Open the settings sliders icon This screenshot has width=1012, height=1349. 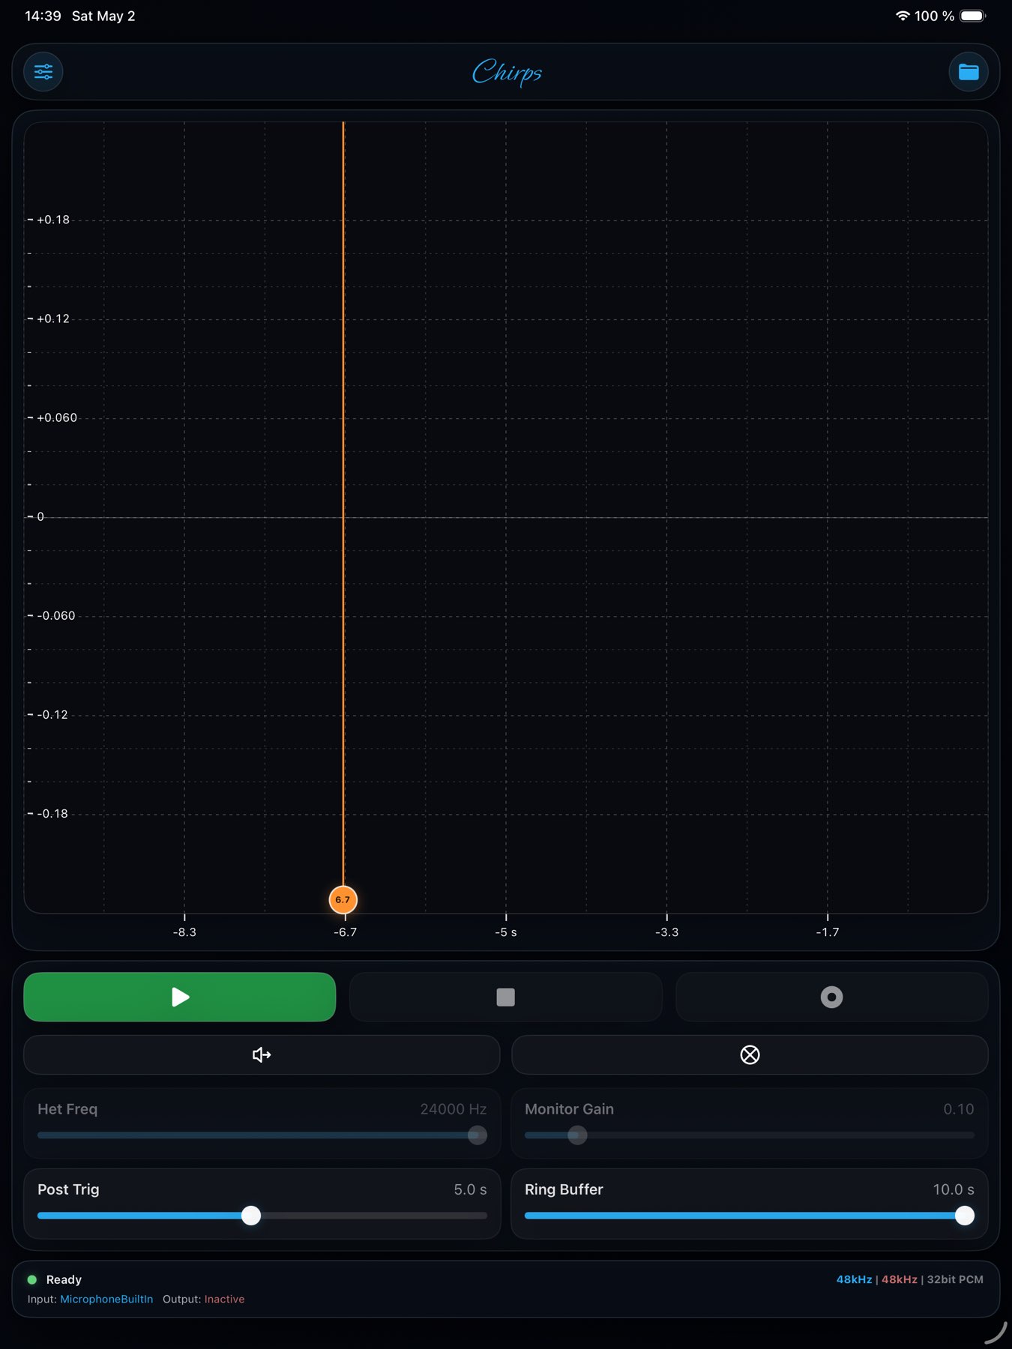click(x=43, y=72)
